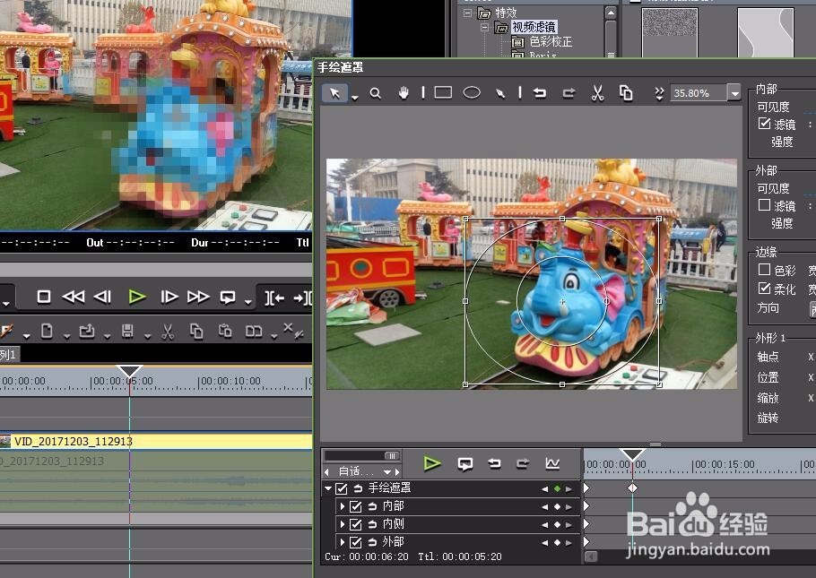Create a new sequence document icon
Image resolution: width=816 pixels, height=578 pixels.
pos(47,331)
